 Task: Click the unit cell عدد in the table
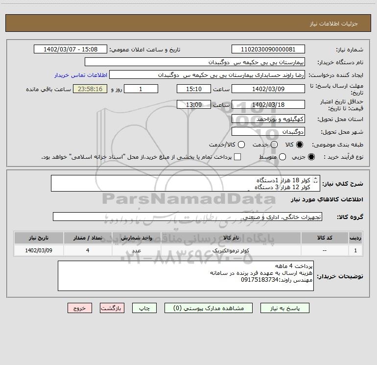tap(136, 250)
